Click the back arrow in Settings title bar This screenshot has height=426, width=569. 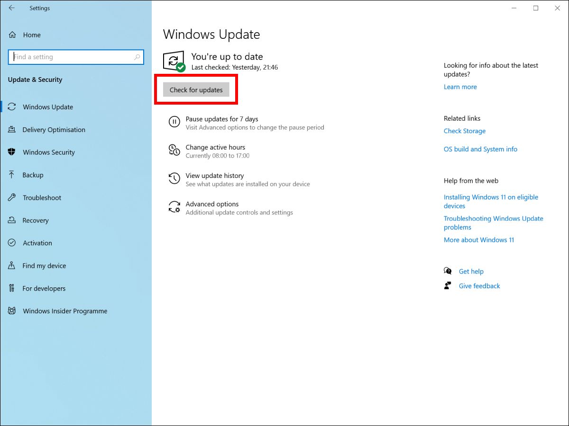pyautogui.click(x=12, y=8)
